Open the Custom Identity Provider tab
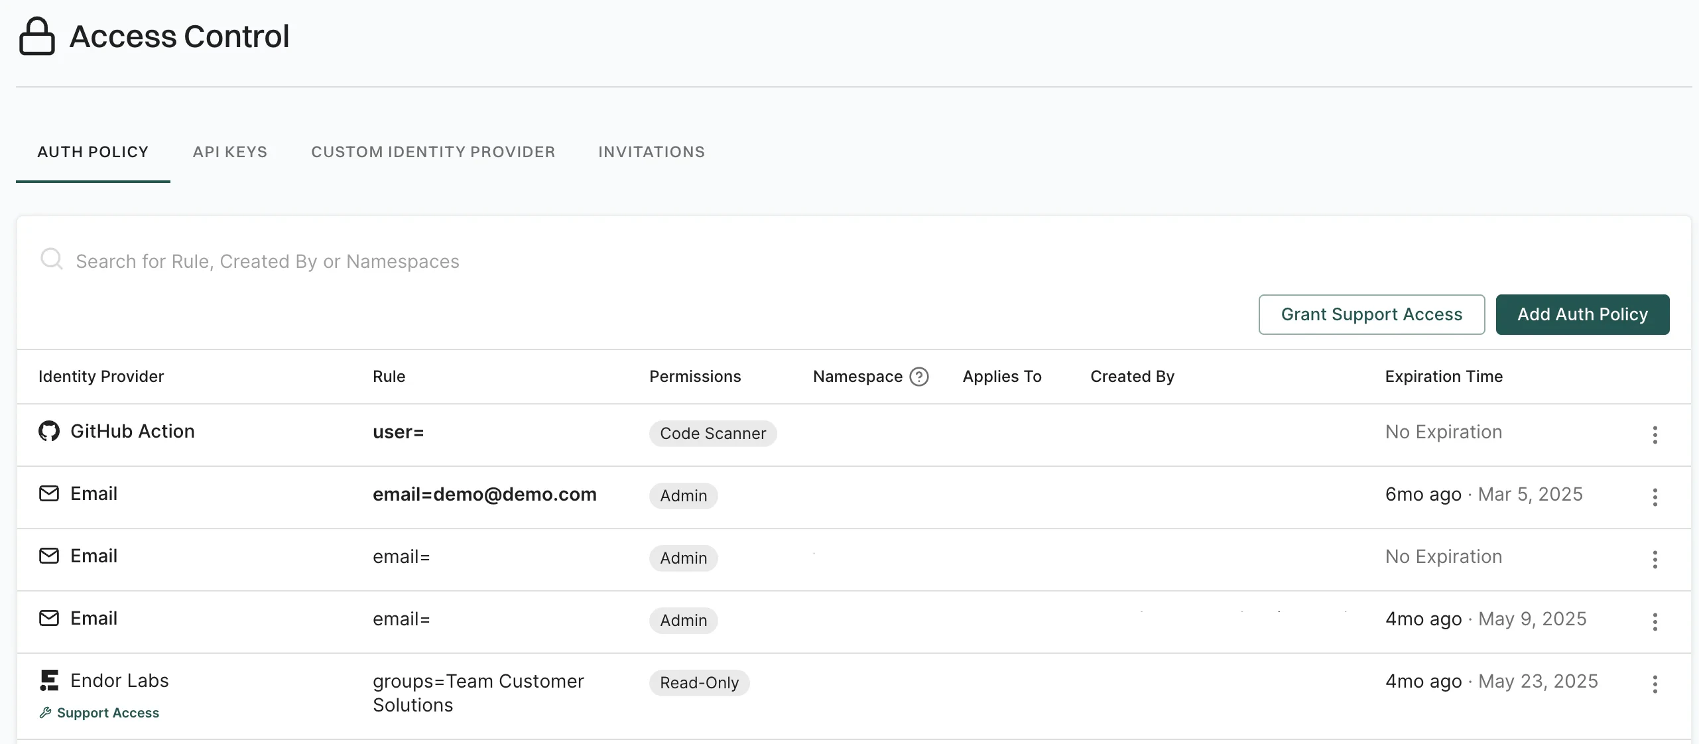This screenshot has height=744, width=1699. pyautogui.click(x=433, y=152)
